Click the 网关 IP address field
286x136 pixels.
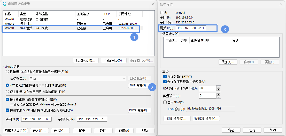[x=191, y=28]
